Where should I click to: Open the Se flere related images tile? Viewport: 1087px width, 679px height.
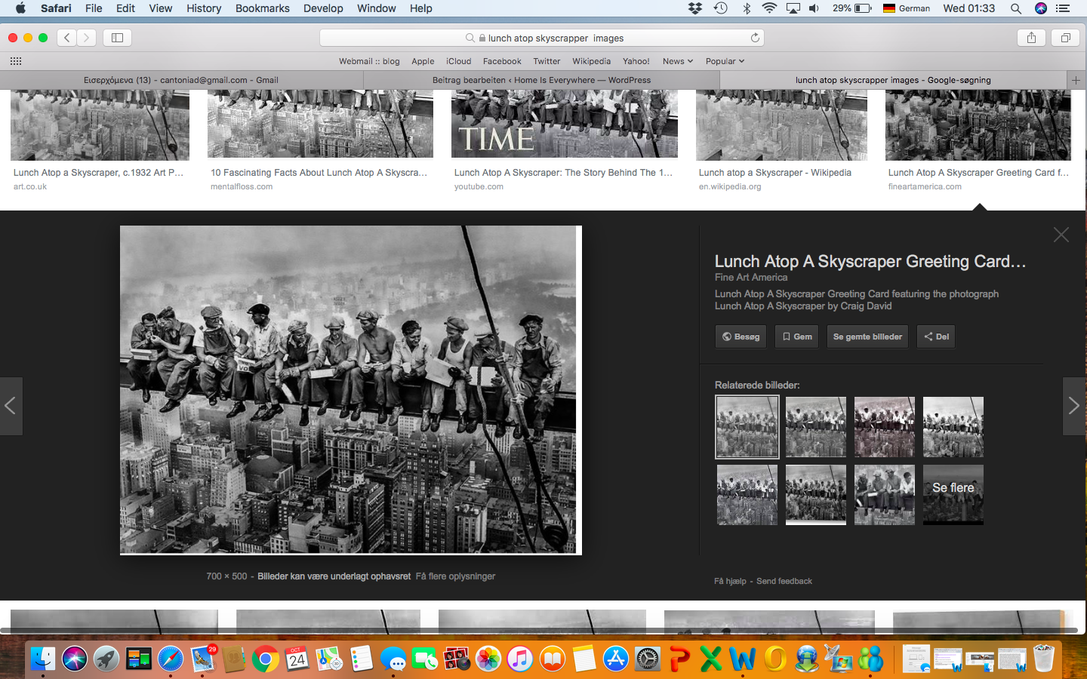click(953, 494)
